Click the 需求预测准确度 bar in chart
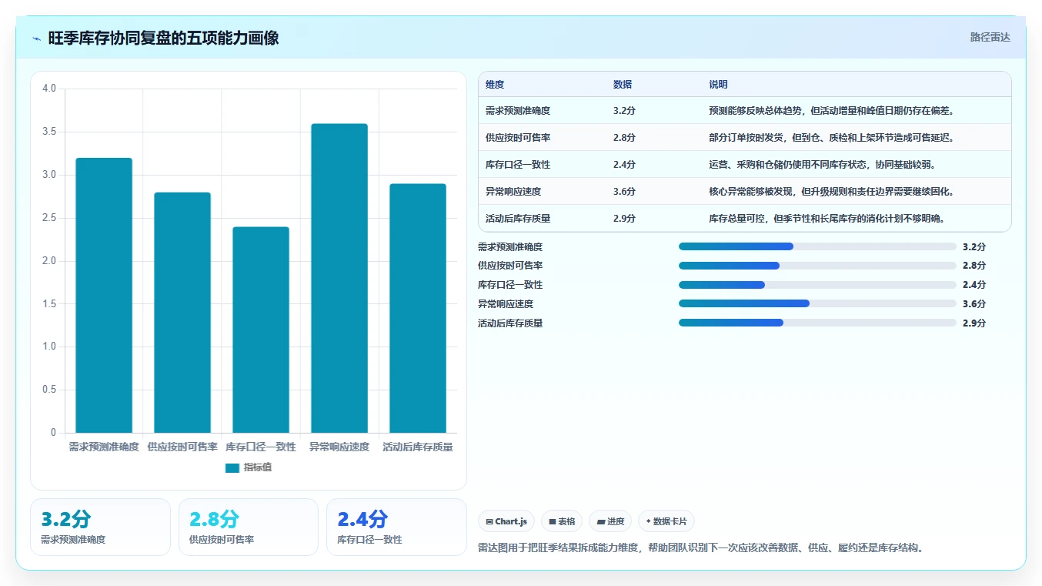Screen dimensions: 1042x586 (x=104, y=295)
